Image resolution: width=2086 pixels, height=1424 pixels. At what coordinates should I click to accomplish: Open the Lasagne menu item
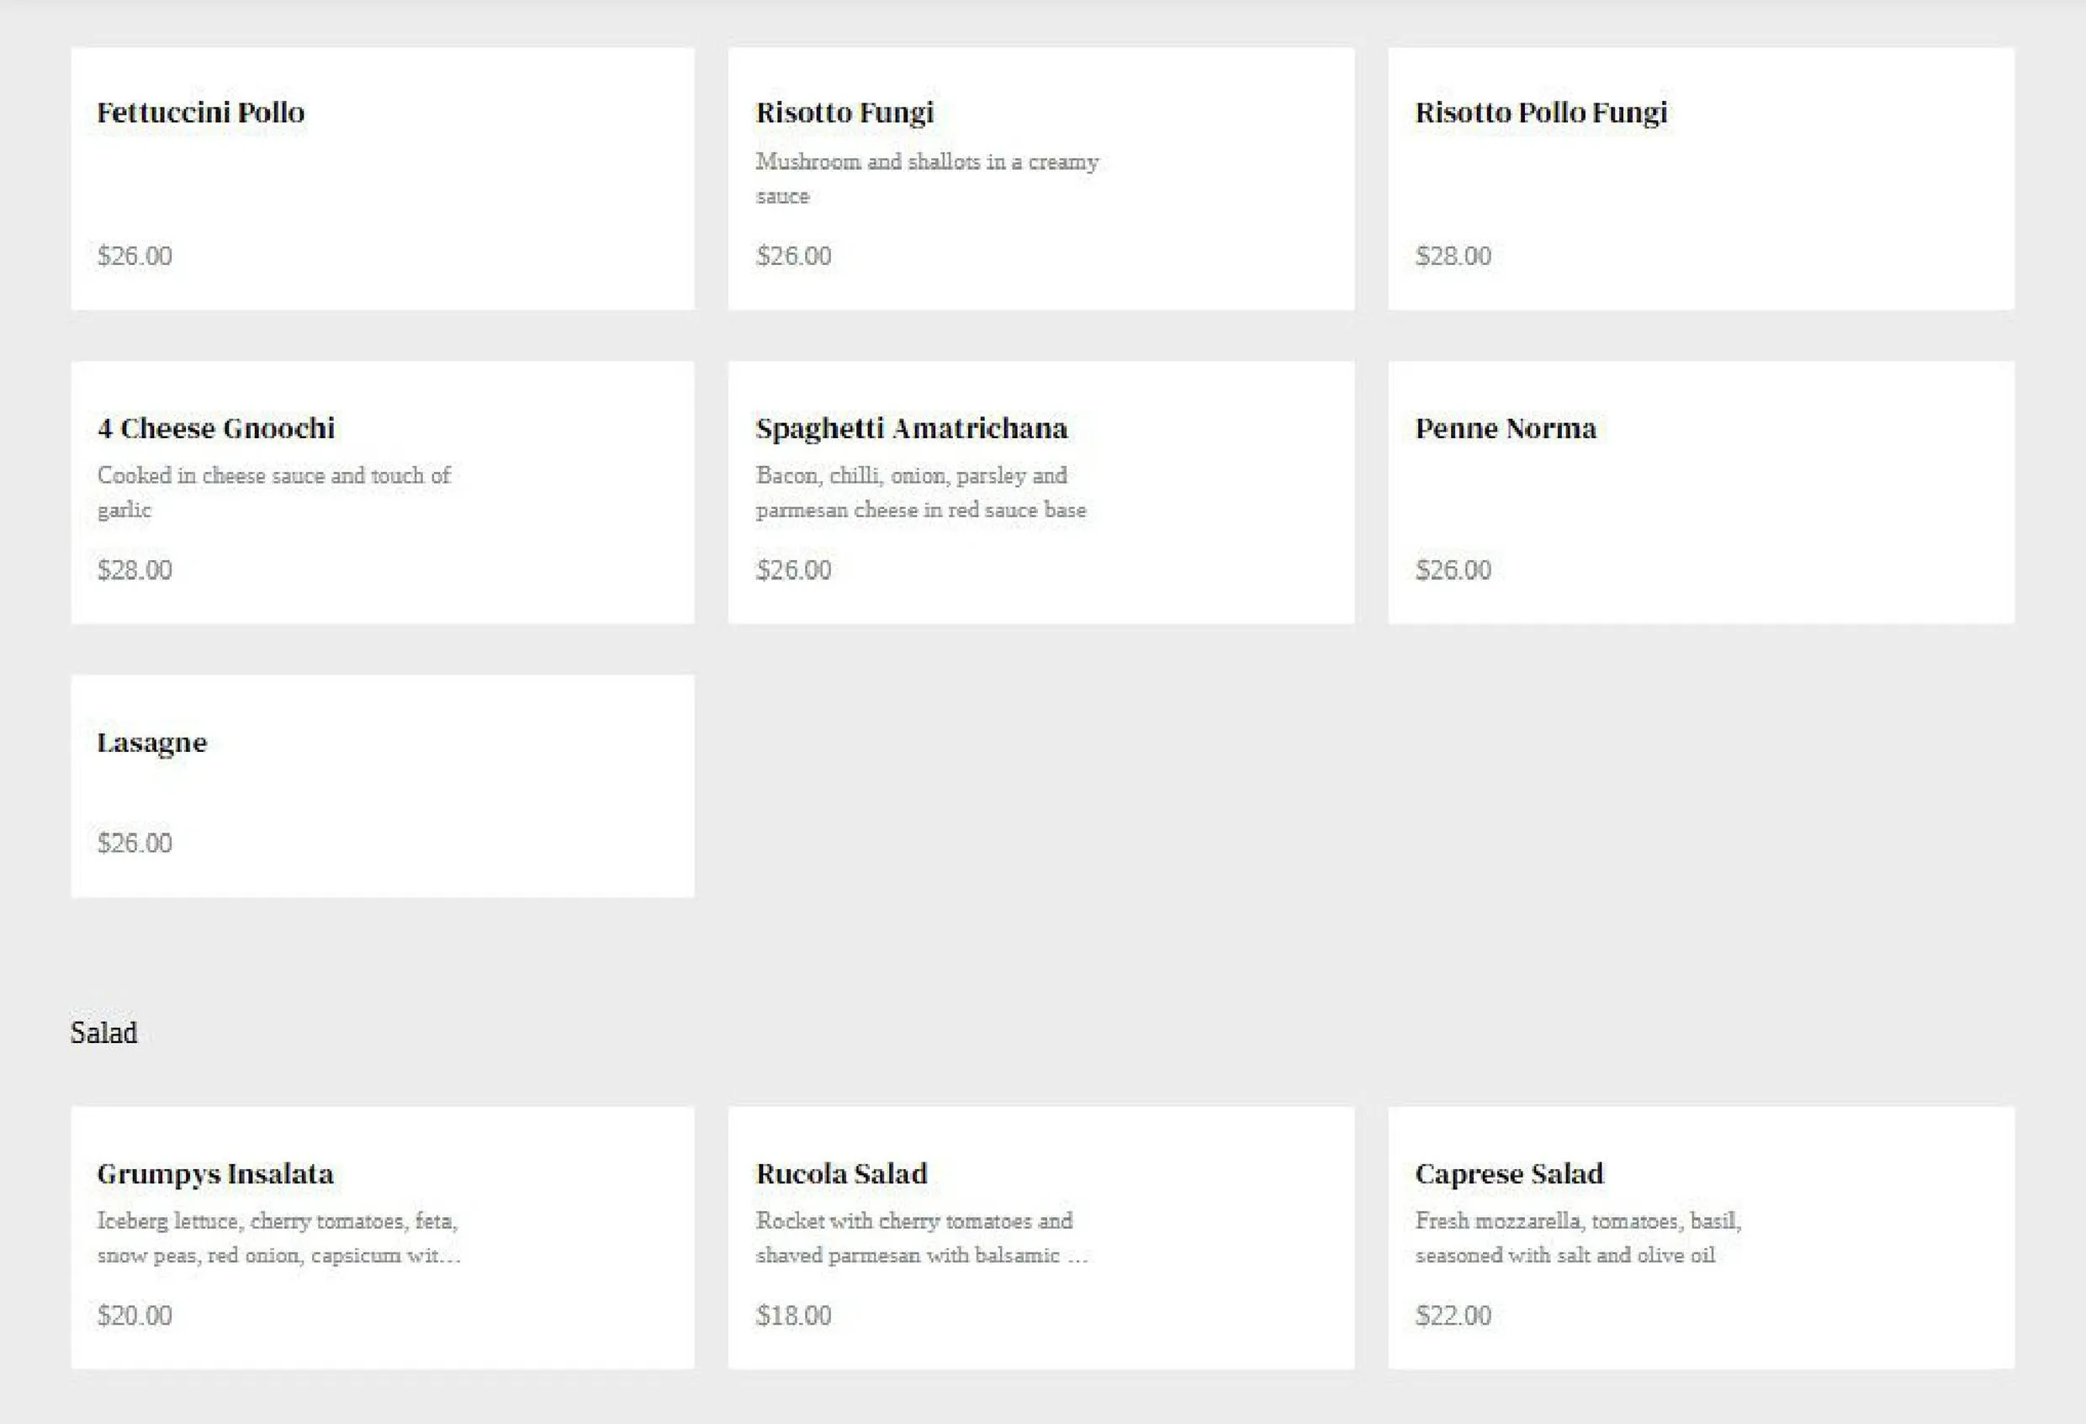[x=383, y=786]
